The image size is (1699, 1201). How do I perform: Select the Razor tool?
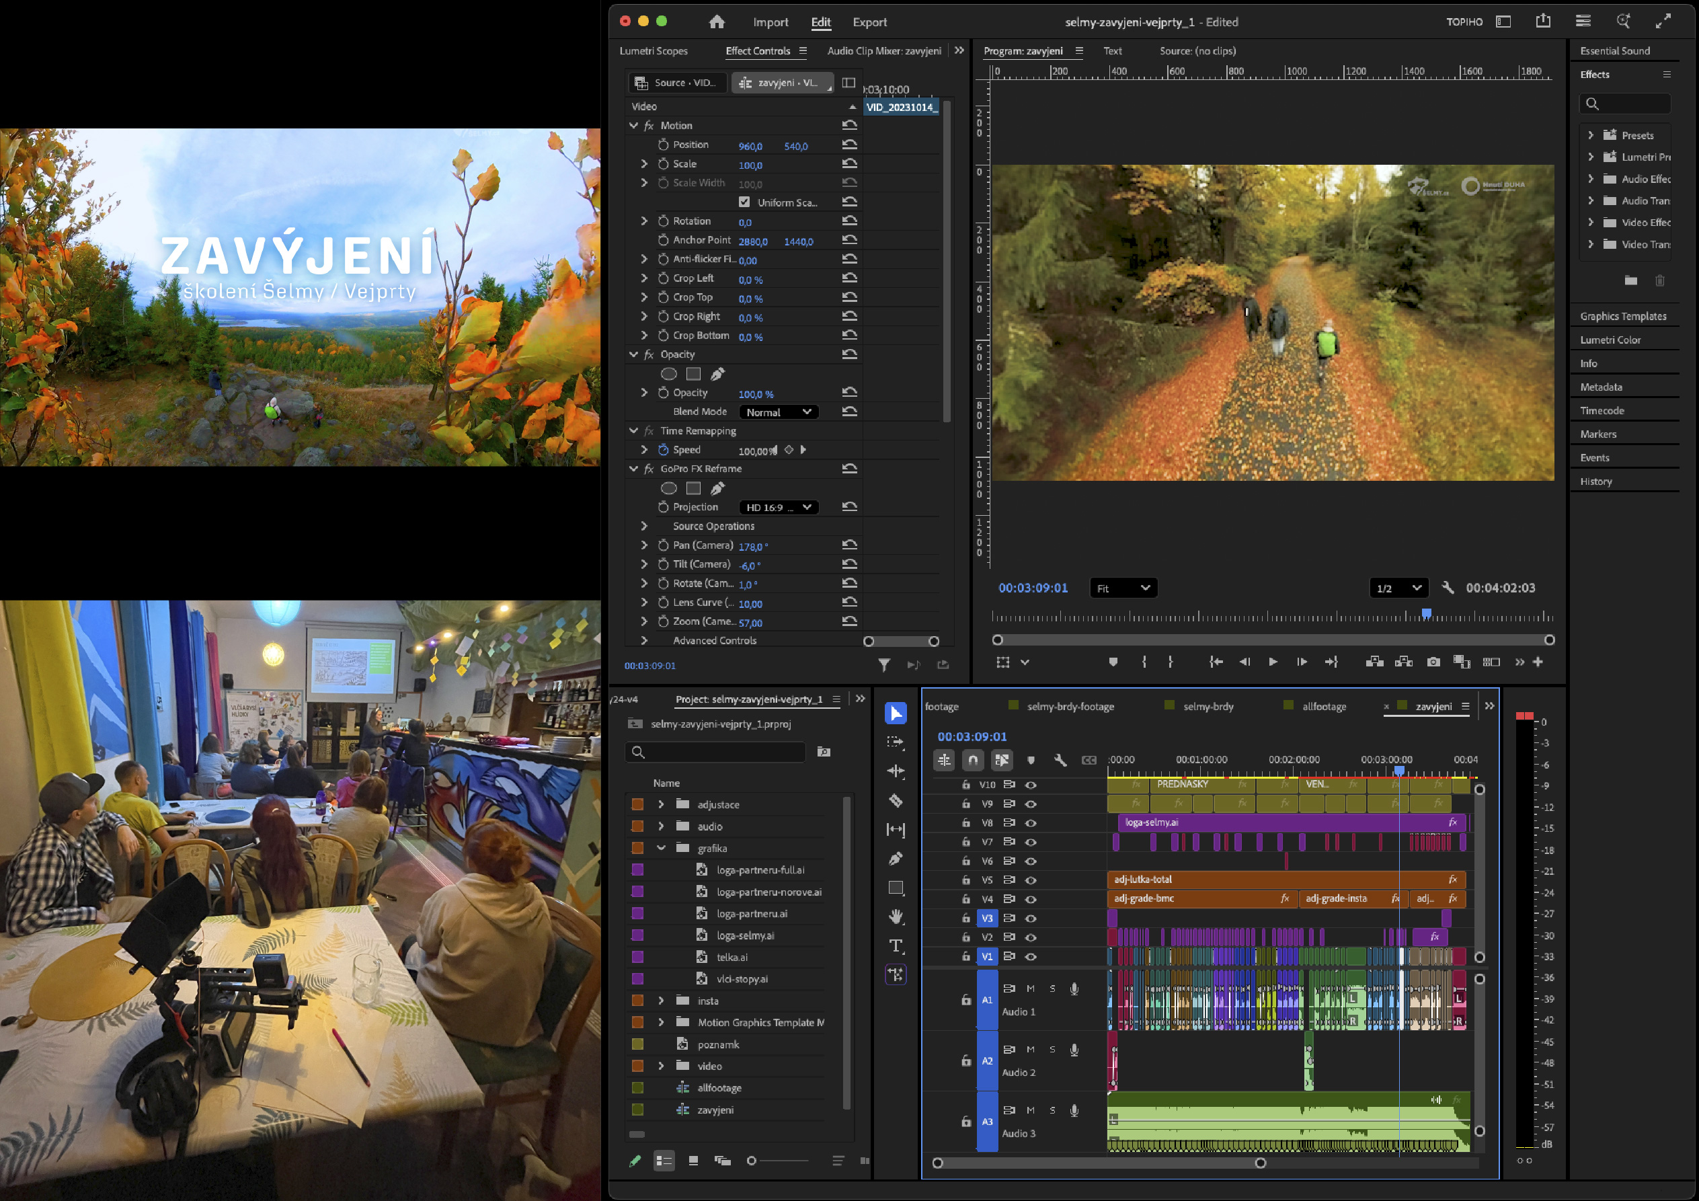[x=896, y=801]
